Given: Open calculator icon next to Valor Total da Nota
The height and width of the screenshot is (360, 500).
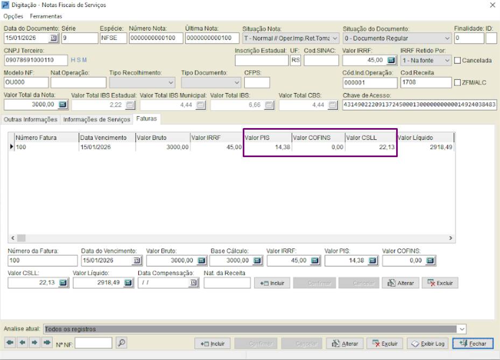Looking at the screenshot, I should coord(62,104).
